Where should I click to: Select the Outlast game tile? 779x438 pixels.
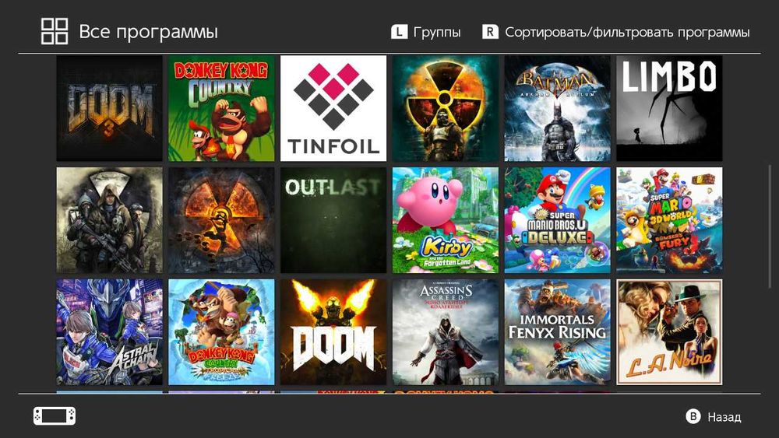(x=333, y=220)
